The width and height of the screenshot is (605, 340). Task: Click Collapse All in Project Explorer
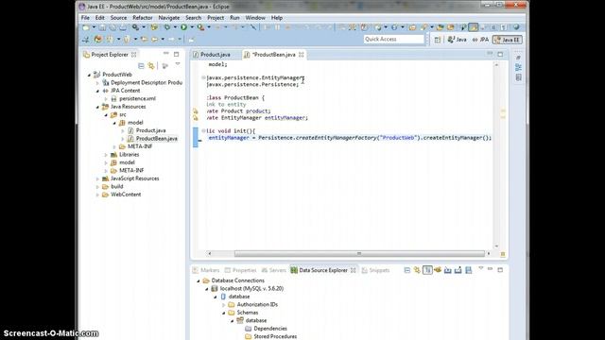pyautogui.click(x=141, y=66)
